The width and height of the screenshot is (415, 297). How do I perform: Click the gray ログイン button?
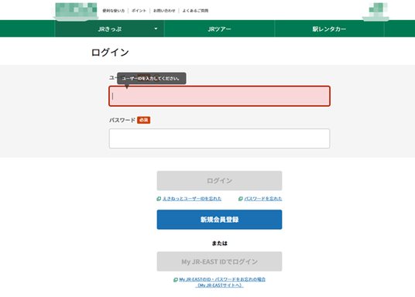[x=219, y=181]
